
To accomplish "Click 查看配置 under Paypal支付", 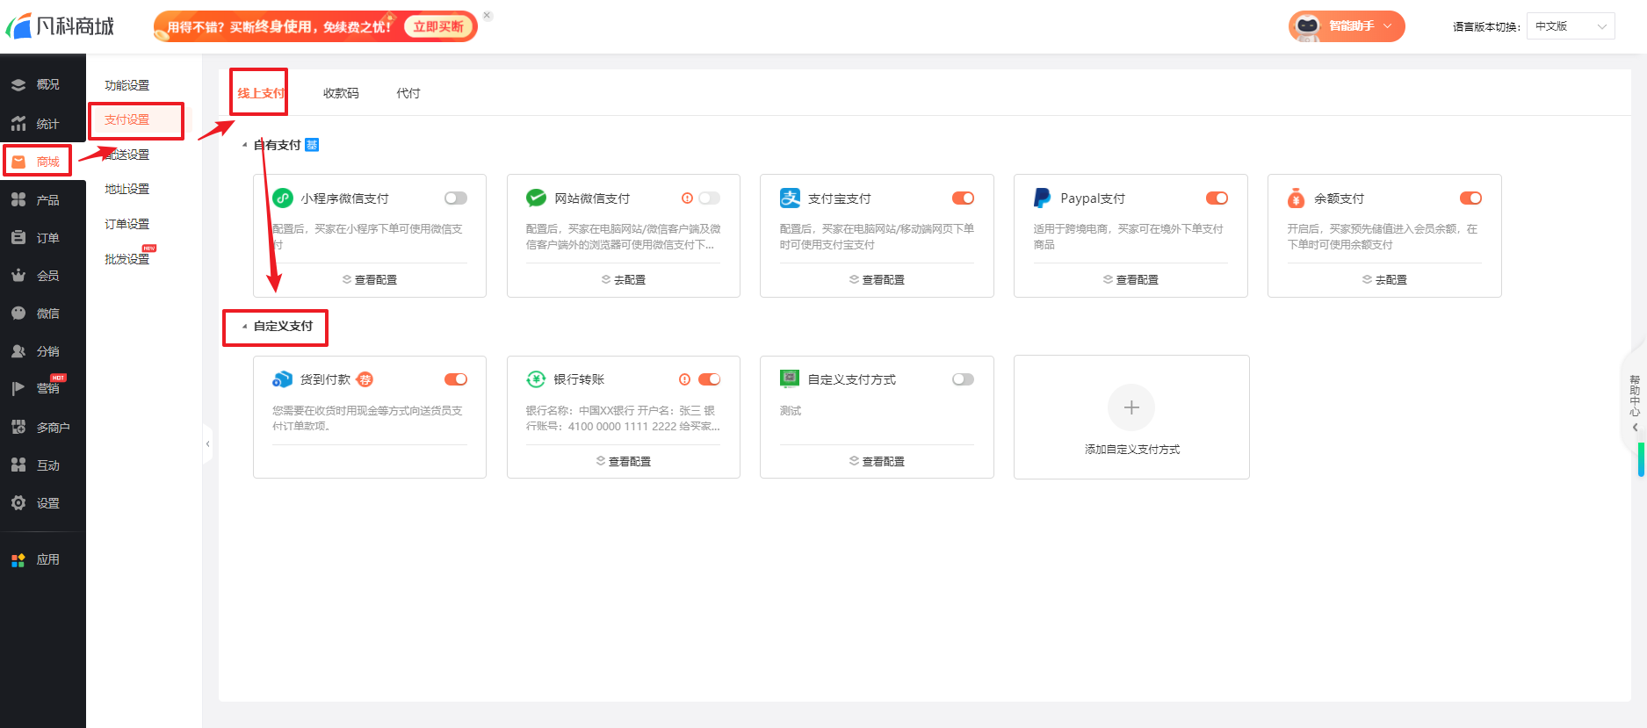I will pyautogui.click(x=1131, y=279).
